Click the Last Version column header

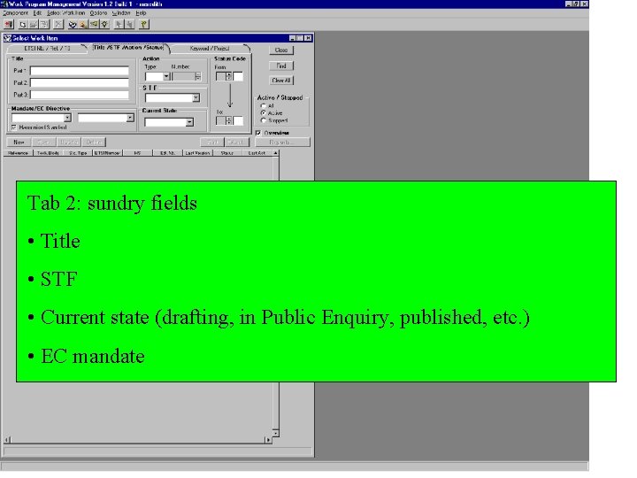click(197, 153)
